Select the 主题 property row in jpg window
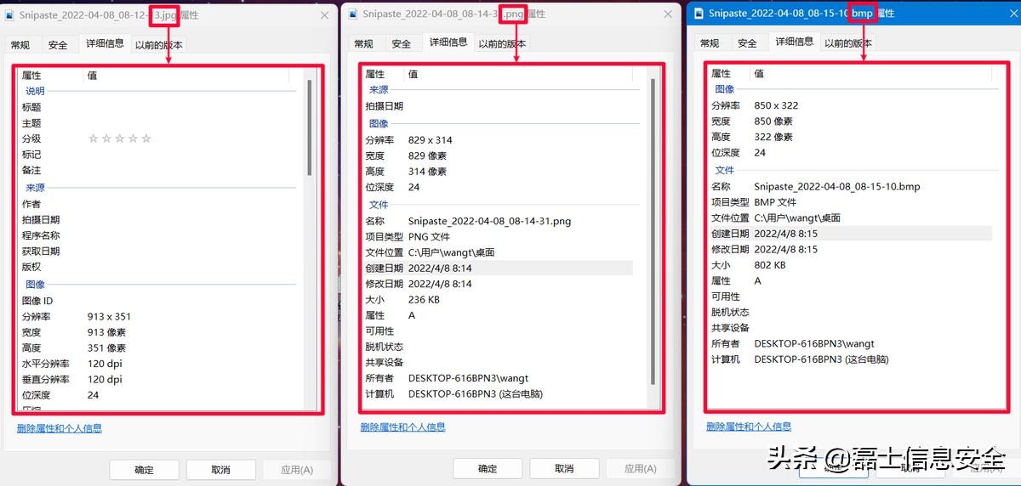 click(x=158, y=123)
